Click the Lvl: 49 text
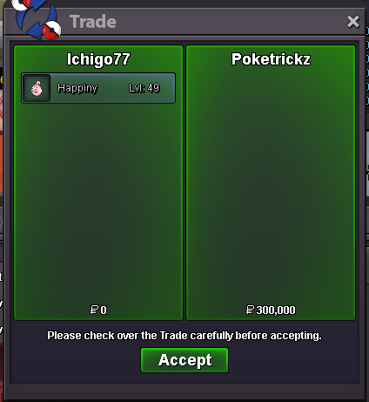This screenshot has height=402, width=369. [x=144, y=88]
